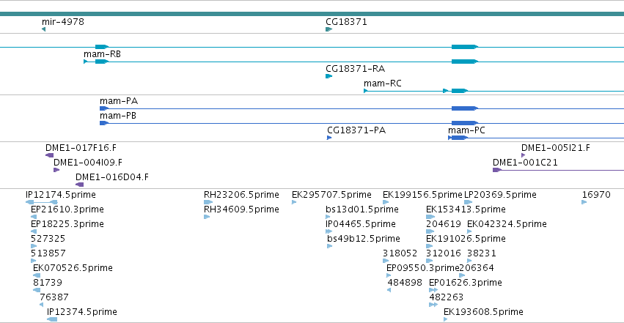Click EST EK070526.5prime
Image resolution: width=624 pixels, height=323 pixels.
pyautogui.click(x=73, y=268)
